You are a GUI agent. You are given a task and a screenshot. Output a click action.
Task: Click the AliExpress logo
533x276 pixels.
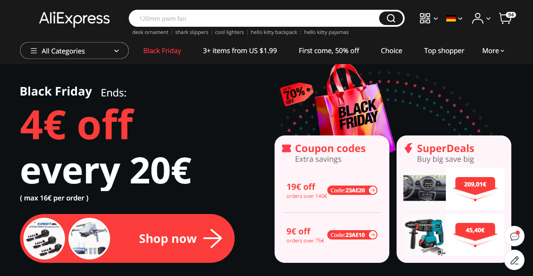(x=74, y=19)
